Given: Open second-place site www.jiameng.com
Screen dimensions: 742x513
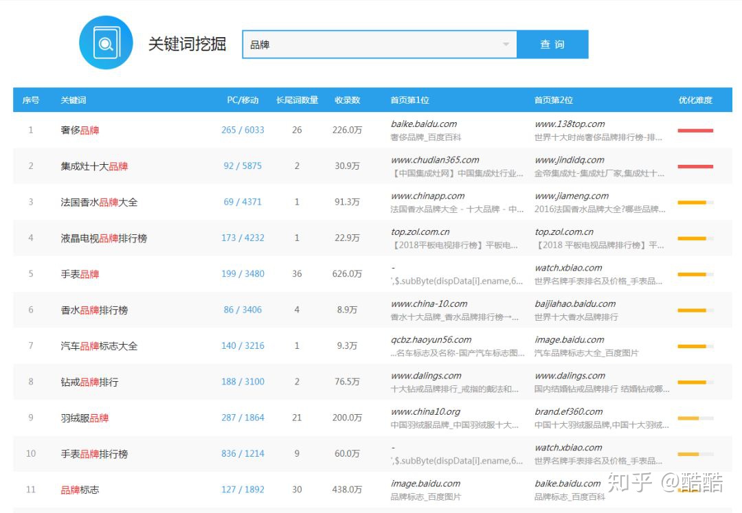Looking at the screenshot, I should (x=572, y=196).
